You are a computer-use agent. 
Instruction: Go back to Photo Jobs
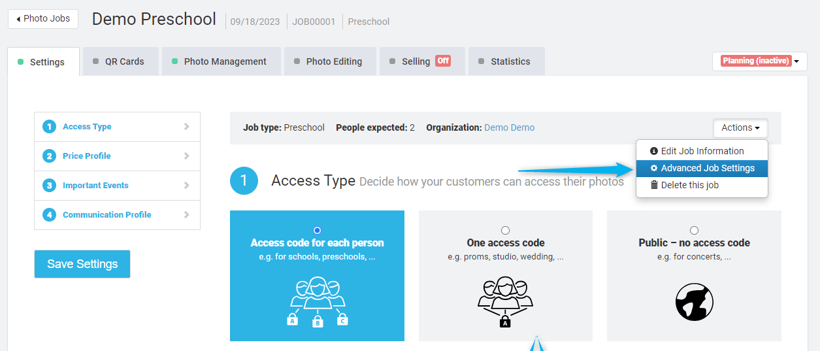(43, 19)
